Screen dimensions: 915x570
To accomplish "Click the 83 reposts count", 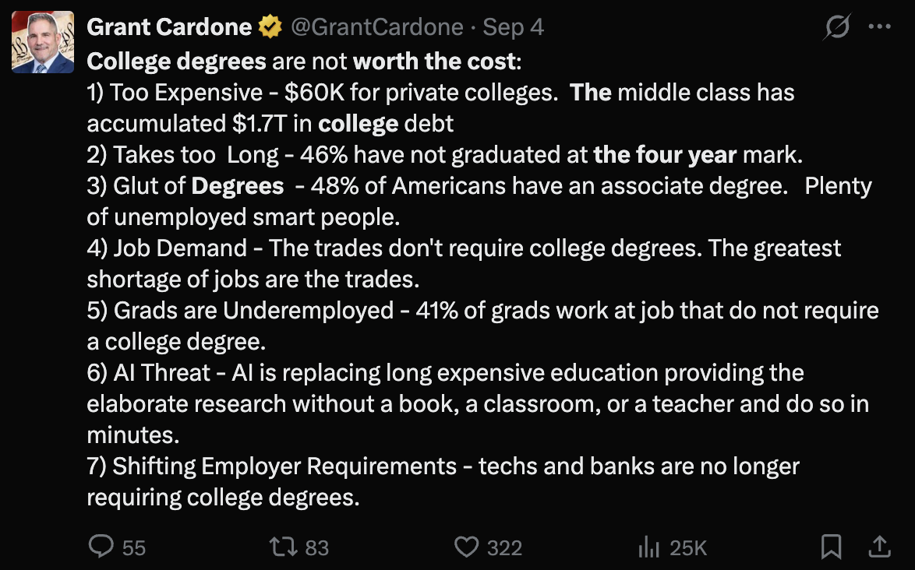I will point(316,547).
